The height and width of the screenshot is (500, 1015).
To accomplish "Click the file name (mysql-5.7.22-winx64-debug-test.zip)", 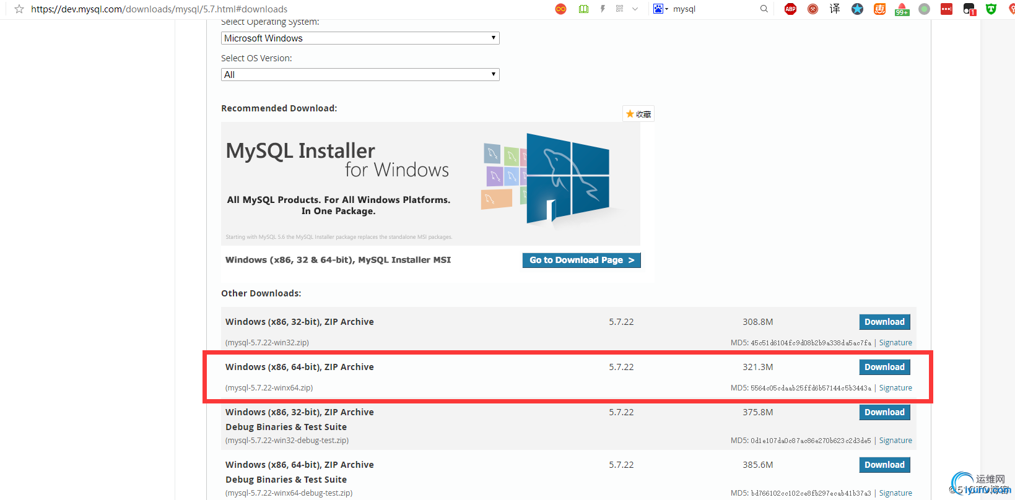I will pyautogui.click(x=289, y=493).
